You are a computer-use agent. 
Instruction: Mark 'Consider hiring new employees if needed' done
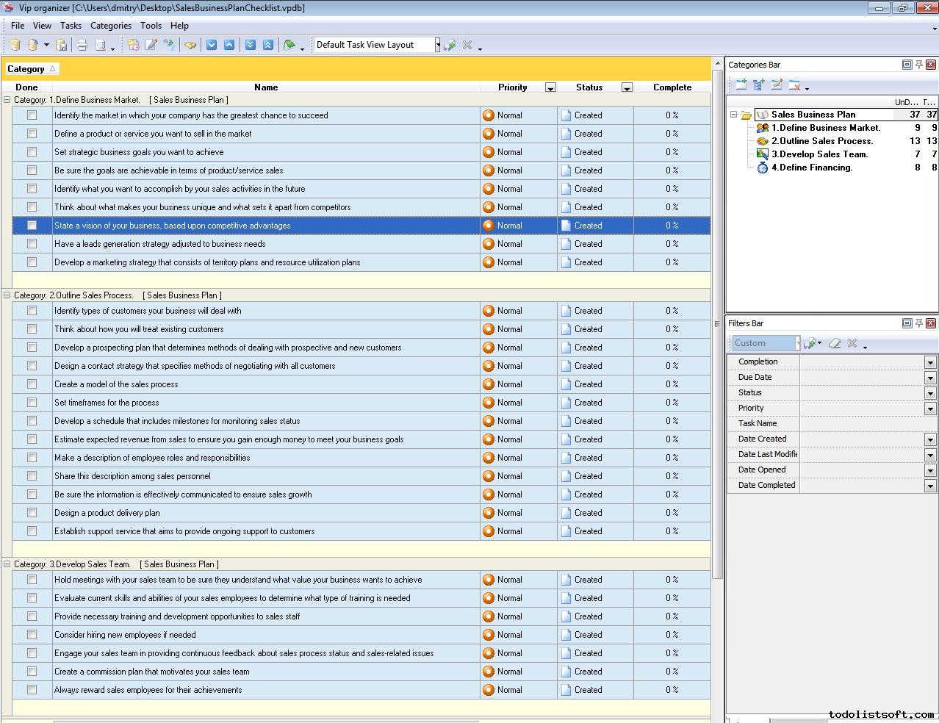click(32, 635)
